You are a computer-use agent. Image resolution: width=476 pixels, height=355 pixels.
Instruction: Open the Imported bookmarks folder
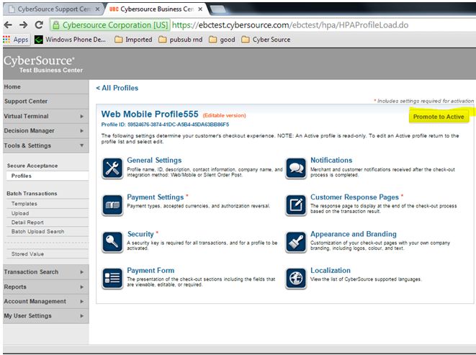133,40
